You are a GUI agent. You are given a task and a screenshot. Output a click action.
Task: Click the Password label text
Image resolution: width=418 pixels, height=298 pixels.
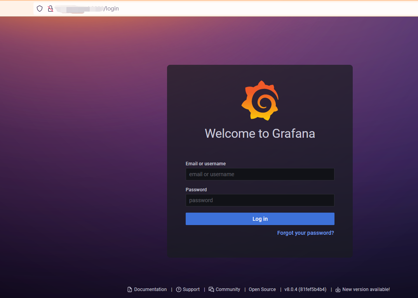point(196,190)
